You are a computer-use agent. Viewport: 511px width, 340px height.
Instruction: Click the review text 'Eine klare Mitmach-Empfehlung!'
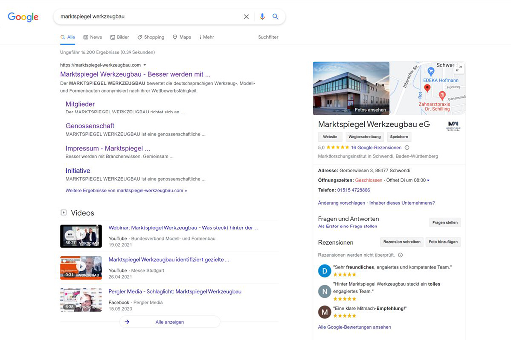[x=370, y=309]
